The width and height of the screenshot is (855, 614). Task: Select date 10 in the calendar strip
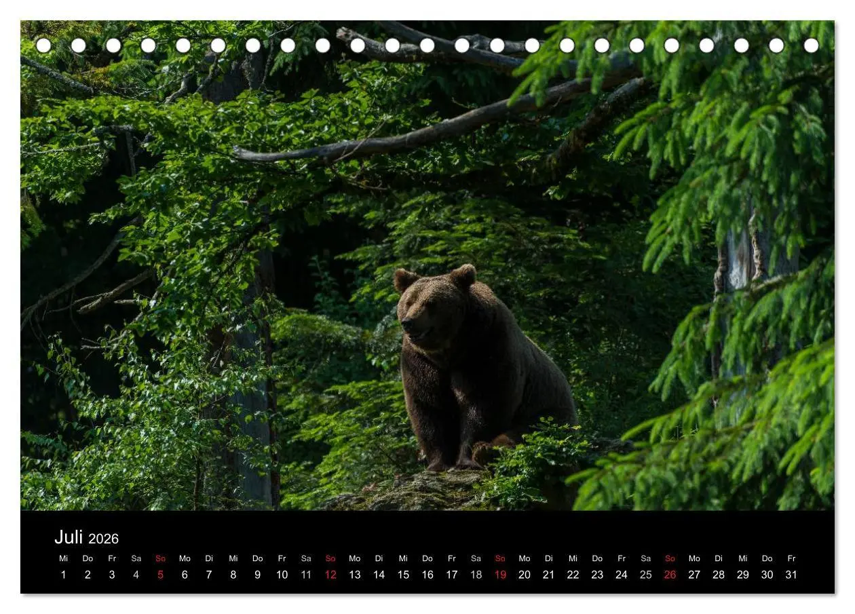[282, 575]
